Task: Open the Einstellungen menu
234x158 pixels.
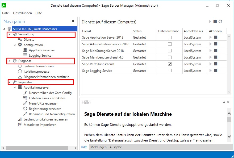Action: coord(22,13)
